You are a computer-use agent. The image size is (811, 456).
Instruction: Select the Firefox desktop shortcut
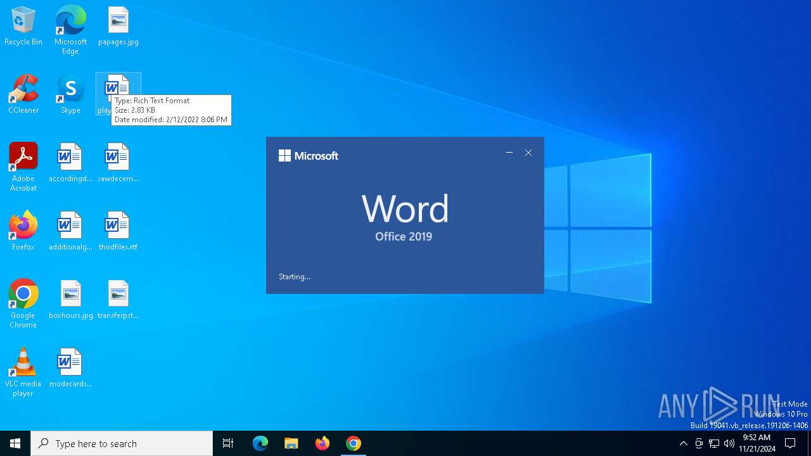click(23, 232)
